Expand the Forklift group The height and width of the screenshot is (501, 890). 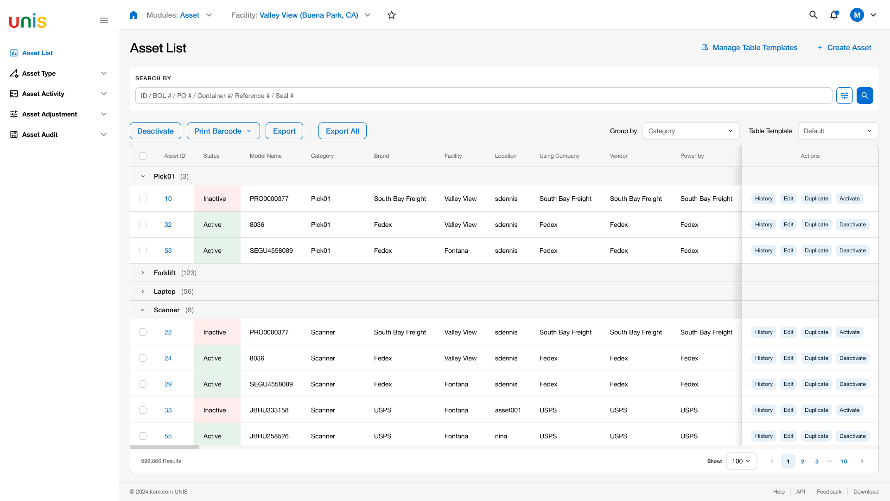point(143,273)
